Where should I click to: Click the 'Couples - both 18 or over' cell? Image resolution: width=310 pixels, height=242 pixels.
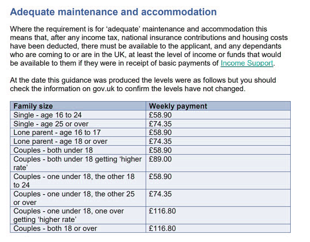(x=78, y=228)
